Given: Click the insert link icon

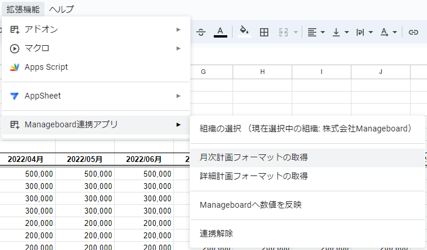Looking at the screenshot, I should pyautogui.click(x=414, y=32).
